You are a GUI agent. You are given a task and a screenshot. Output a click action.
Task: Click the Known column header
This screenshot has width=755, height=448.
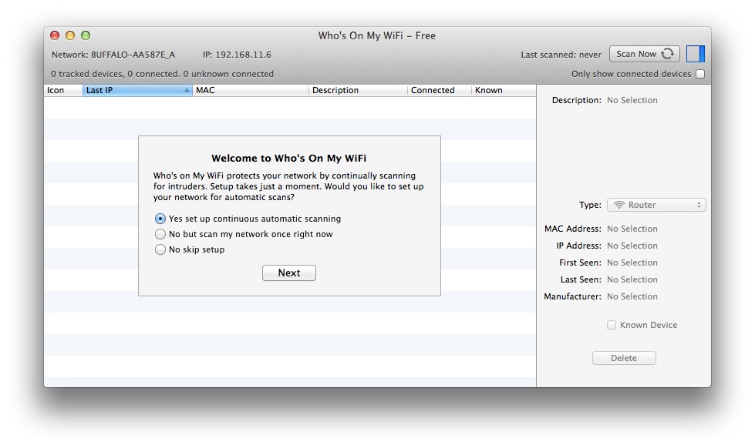pyautogui.click(x=504, y=90)
